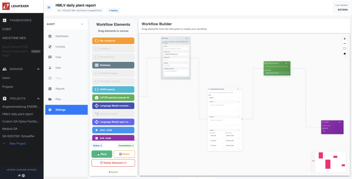The image size is (352, 179).
Task: Go to the Controls shield item
Action: [60, 46]
